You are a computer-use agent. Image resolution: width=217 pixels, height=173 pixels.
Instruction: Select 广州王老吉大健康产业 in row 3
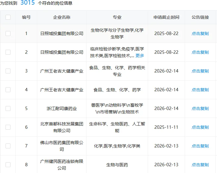(62, 71)
